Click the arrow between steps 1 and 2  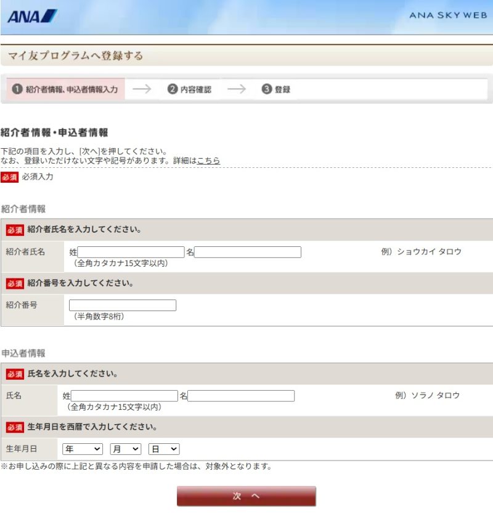coord(142,89)
